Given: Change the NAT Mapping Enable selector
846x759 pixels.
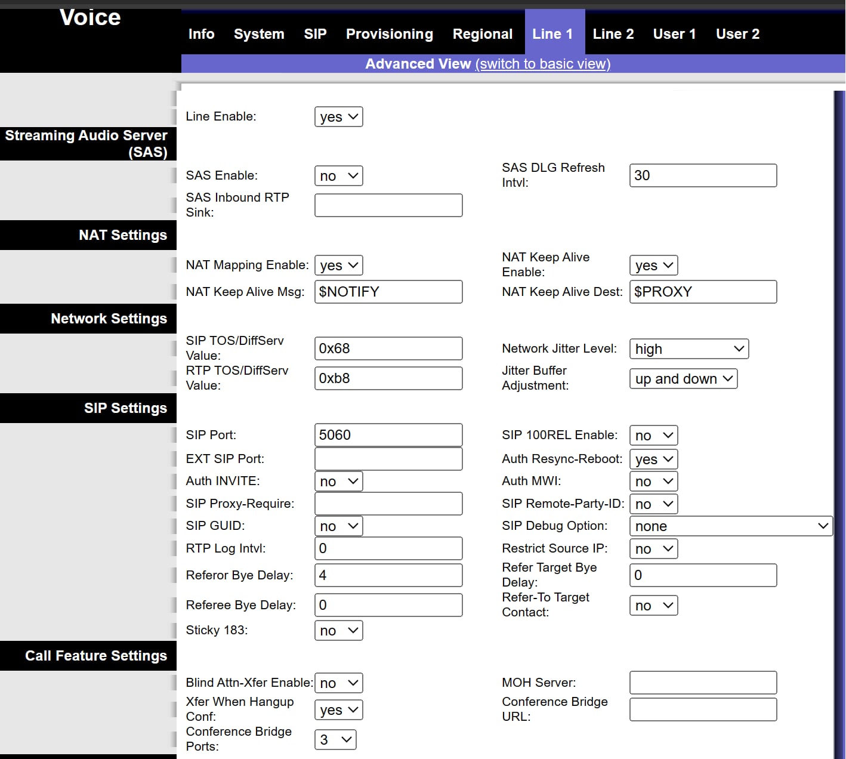Looking at the screenshot, I should click(x=338, y=266).
